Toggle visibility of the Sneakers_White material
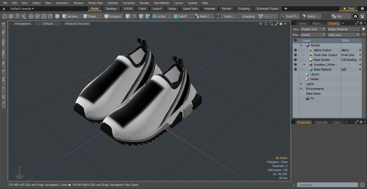 295,65
